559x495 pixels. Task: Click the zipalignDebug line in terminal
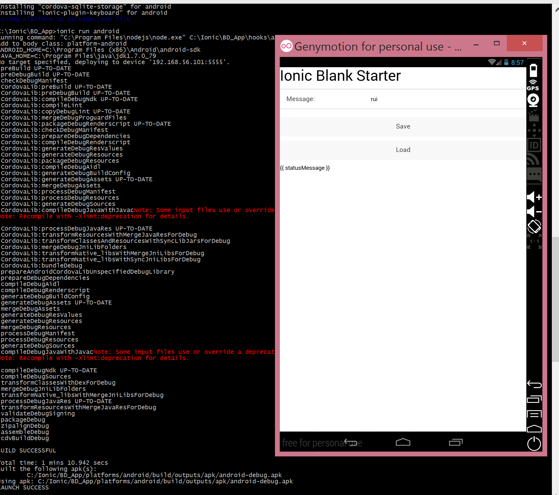click(x=25, y=426)
